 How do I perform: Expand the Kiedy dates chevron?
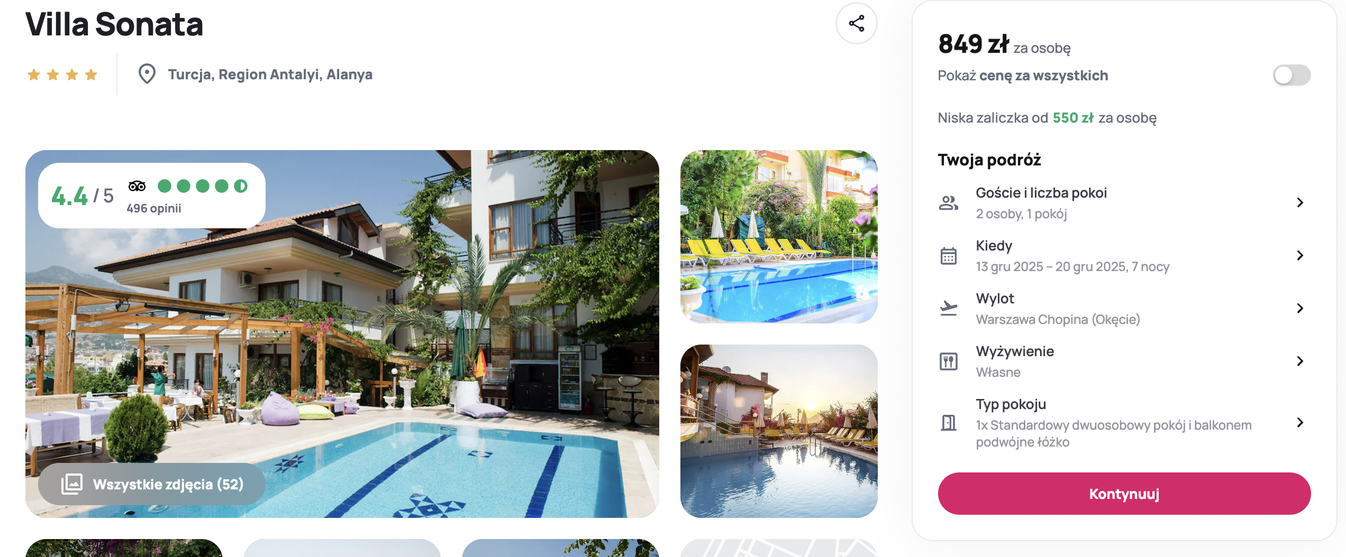pyautogui.click(x=1300, y=256)
